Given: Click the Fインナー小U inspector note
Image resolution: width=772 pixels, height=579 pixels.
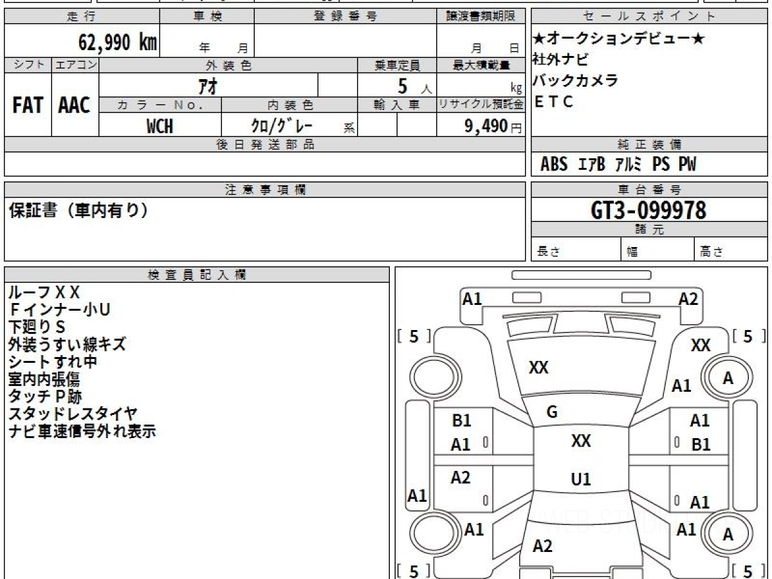Looking at the screenshot, I should point(59,310).
